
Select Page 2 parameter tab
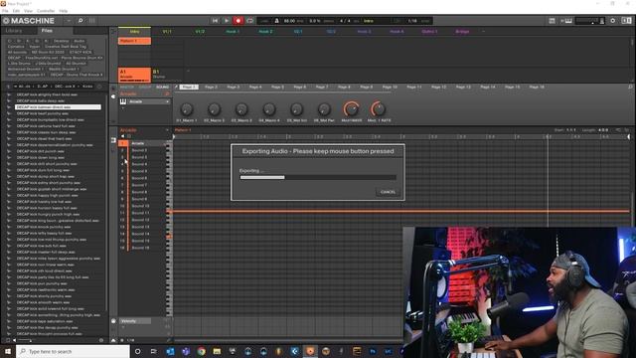[x=211, y=87]
